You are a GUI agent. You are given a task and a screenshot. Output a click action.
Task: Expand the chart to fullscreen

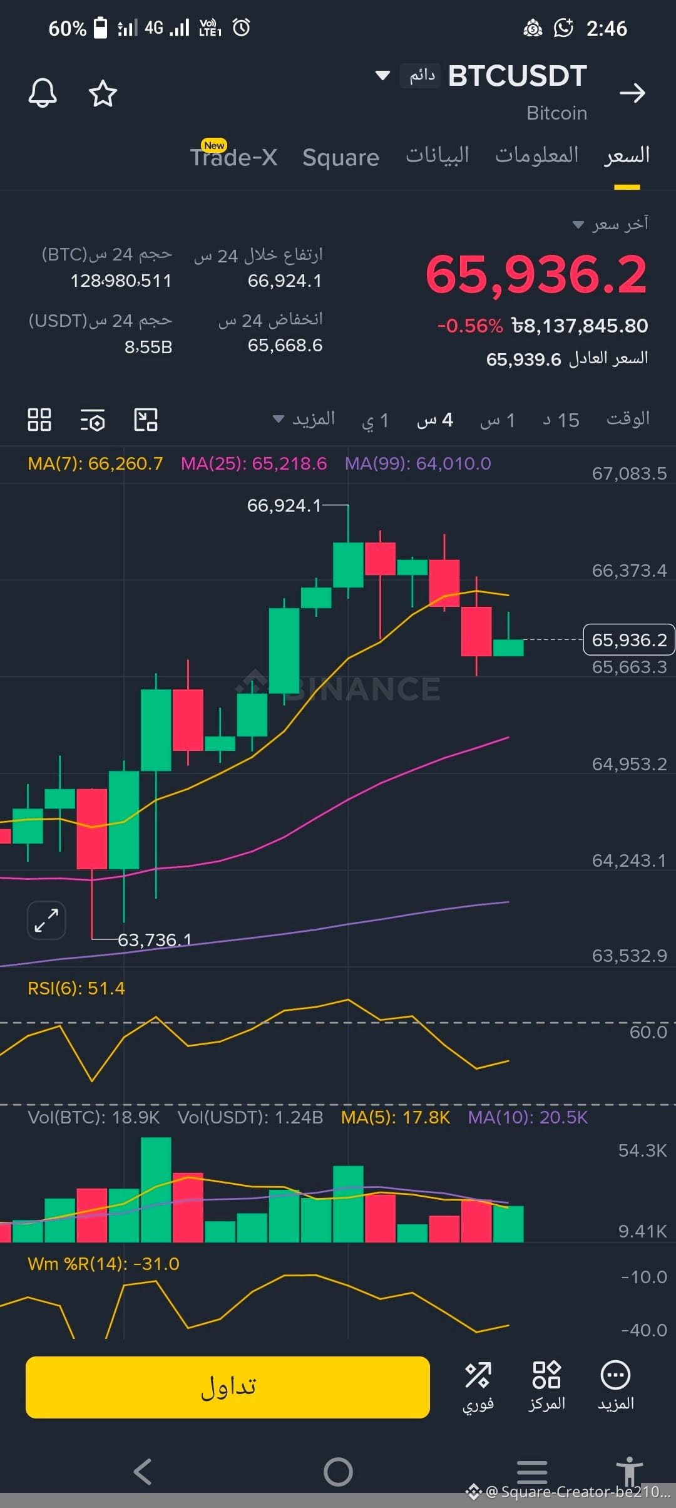click(x=46, y=921)
